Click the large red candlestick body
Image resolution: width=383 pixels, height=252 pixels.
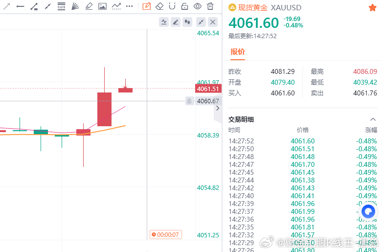coord(104,109)
